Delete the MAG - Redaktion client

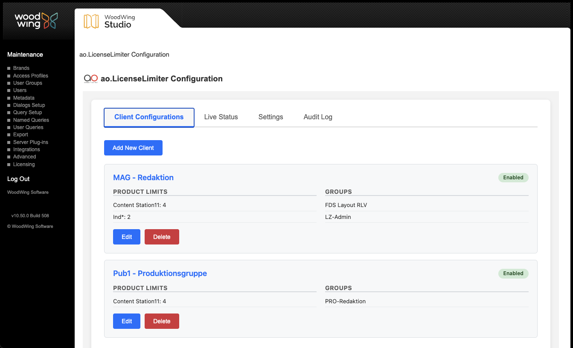[162, 237]
